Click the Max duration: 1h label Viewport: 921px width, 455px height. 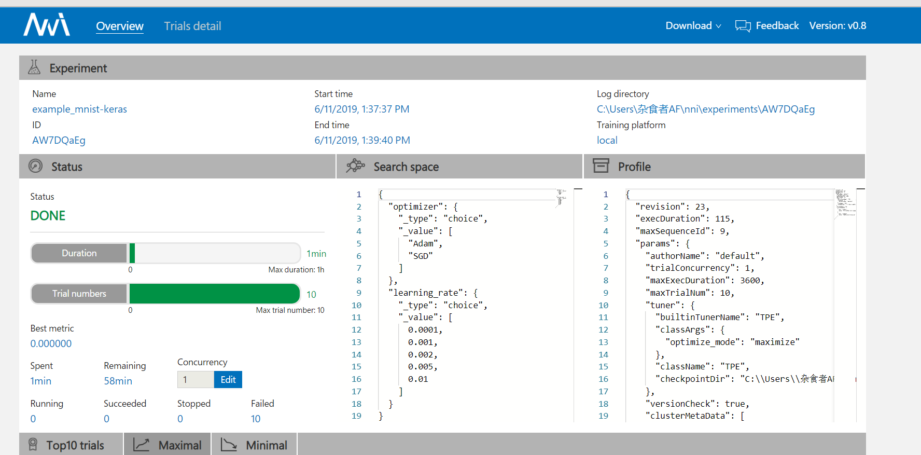click(x=296, y=270)
